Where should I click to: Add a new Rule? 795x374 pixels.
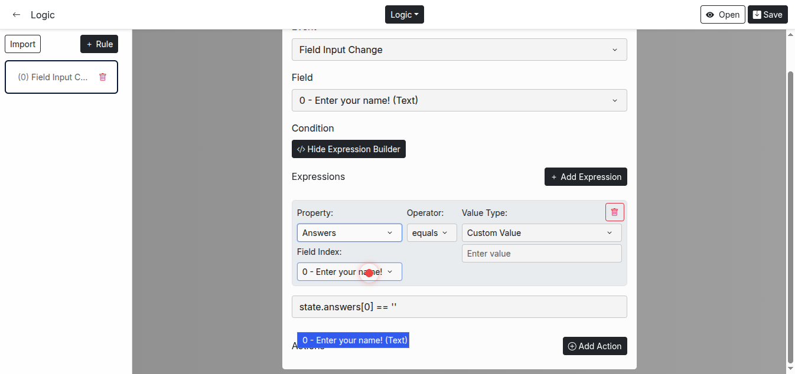pyautogui.click(x=99, y=44)
